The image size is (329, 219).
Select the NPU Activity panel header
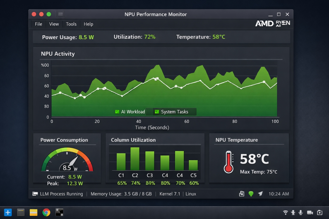pyautogui.click(x=58, y=54)
